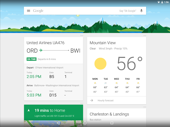The image size is (170, 127).
Task: Open overflow dots above Charleston & Landings card
Action: pyautogui.click(x=145, y=107)
